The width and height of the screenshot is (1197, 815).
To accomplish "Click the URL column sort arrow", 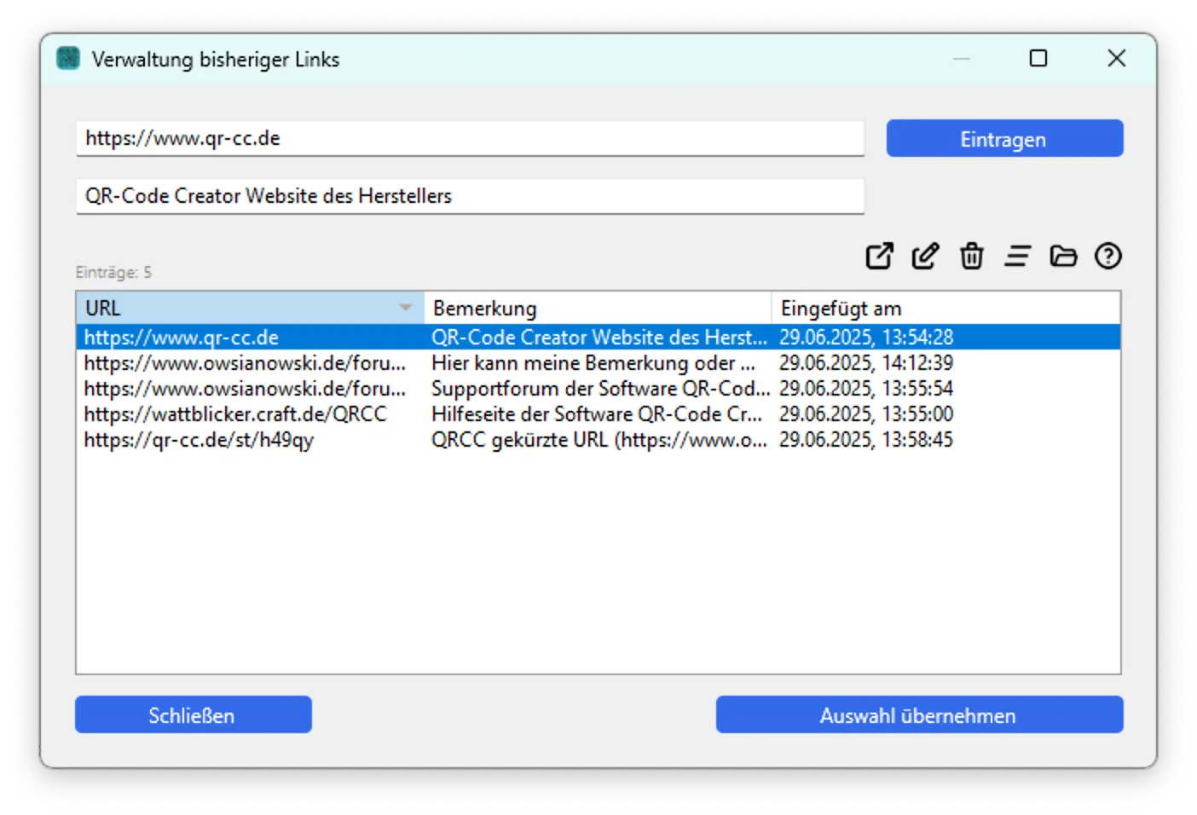I will 406,308.
